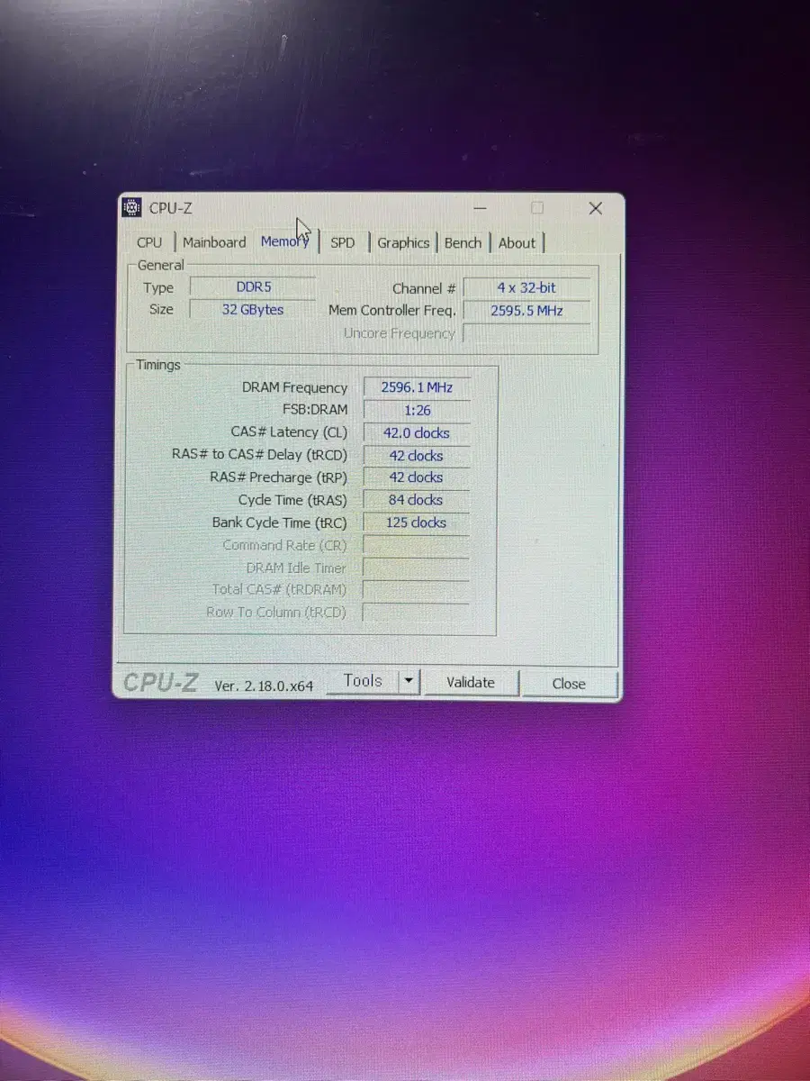Screen dimensions: 810x1081
Task: Expand the Tools dropdown arrow
Action: click(x=409, y=681)
